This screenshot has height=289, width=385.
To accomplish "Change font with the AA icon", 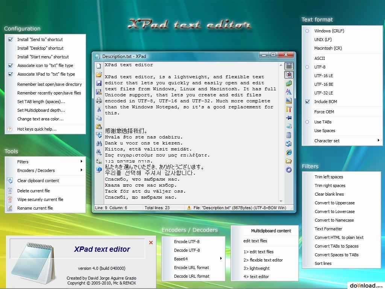I will coord(289,92).
